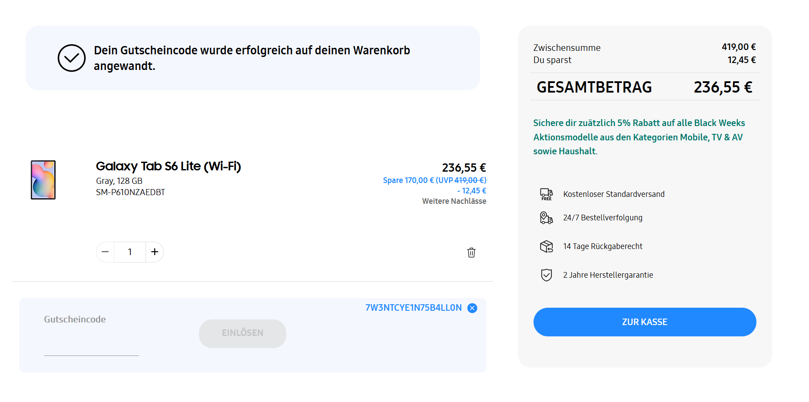Remove applied coupon code 7W3NTCYE1N75B4LL0N

(472, 308)
